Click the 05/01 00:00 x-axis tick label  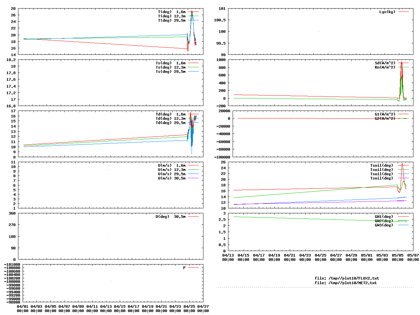(367, 257)
